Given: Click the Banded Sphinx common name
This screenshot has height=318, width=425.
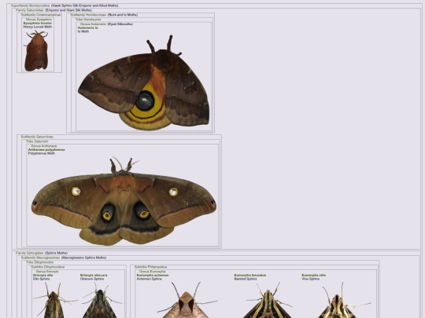Looking at the screenshot, I should (246, 279).
